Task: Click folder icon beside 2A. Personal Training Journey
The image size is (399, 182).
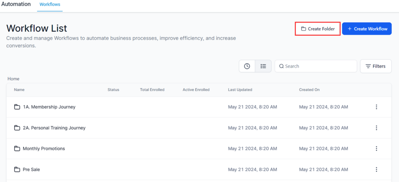Action: [17, 128]
